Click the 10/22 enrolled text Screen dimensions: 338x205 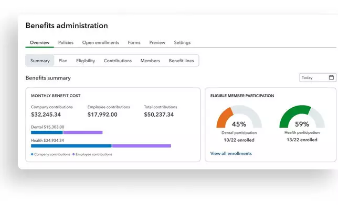tap(239, 140)
